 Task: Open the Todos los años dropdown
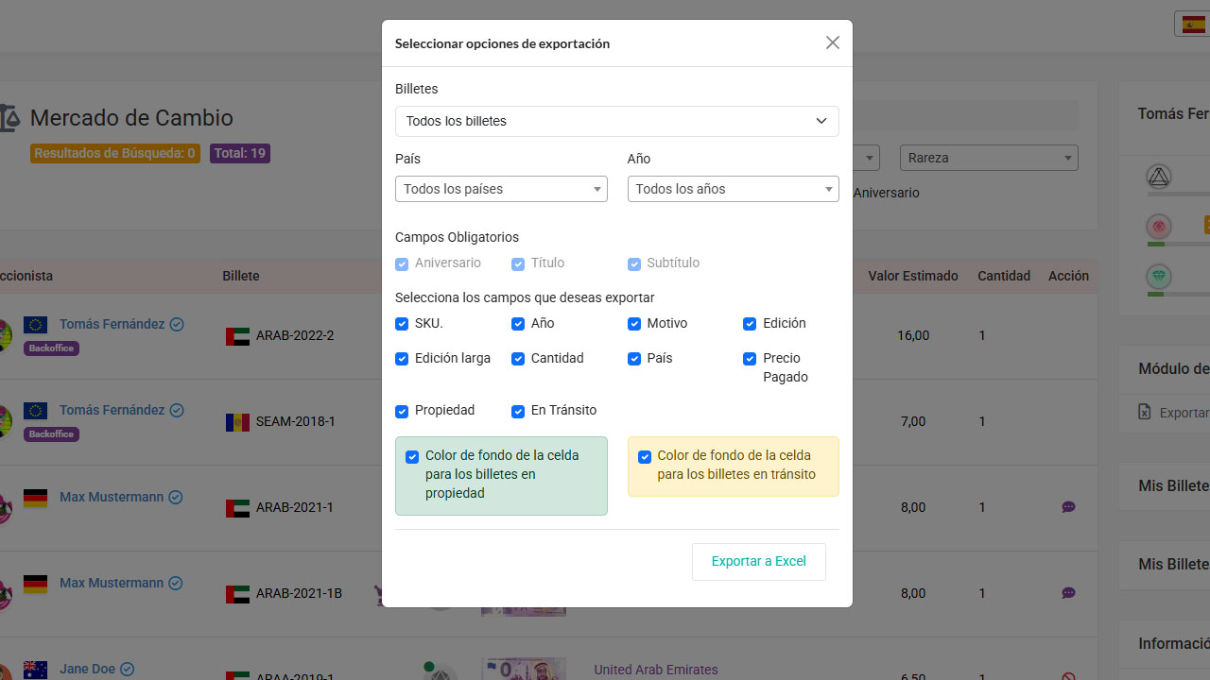733,189
